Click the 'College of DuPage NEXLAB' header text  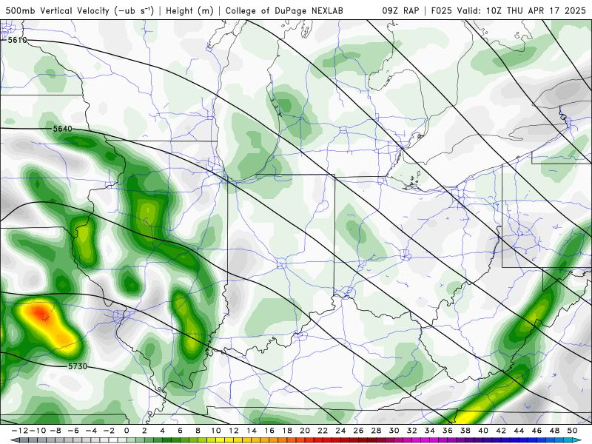[x=284, y=11]
